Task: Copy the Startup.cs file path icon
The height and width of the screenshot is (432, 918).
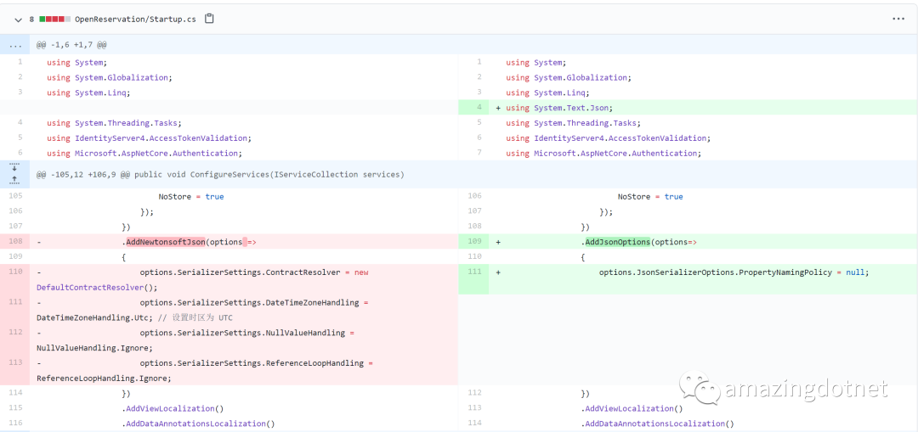Action: [x=209, y=19]
